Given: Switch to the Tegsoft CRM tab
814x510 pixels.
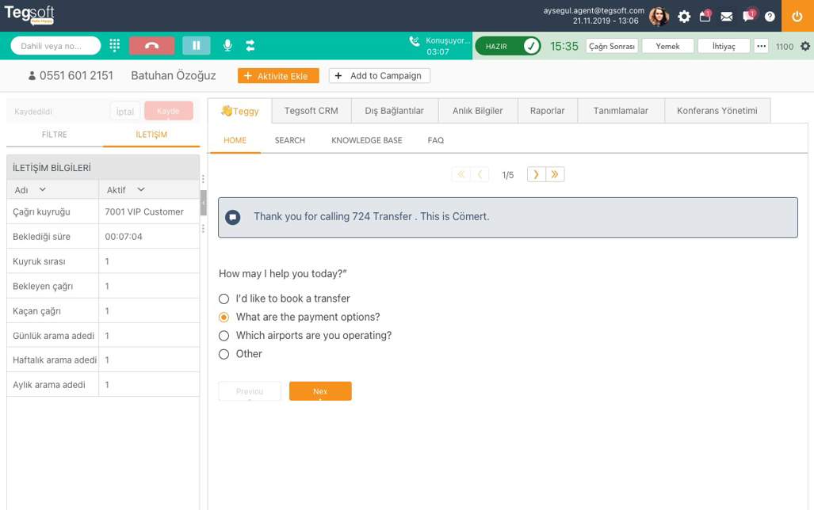Looking at the screenshot, I should point(311,111).
